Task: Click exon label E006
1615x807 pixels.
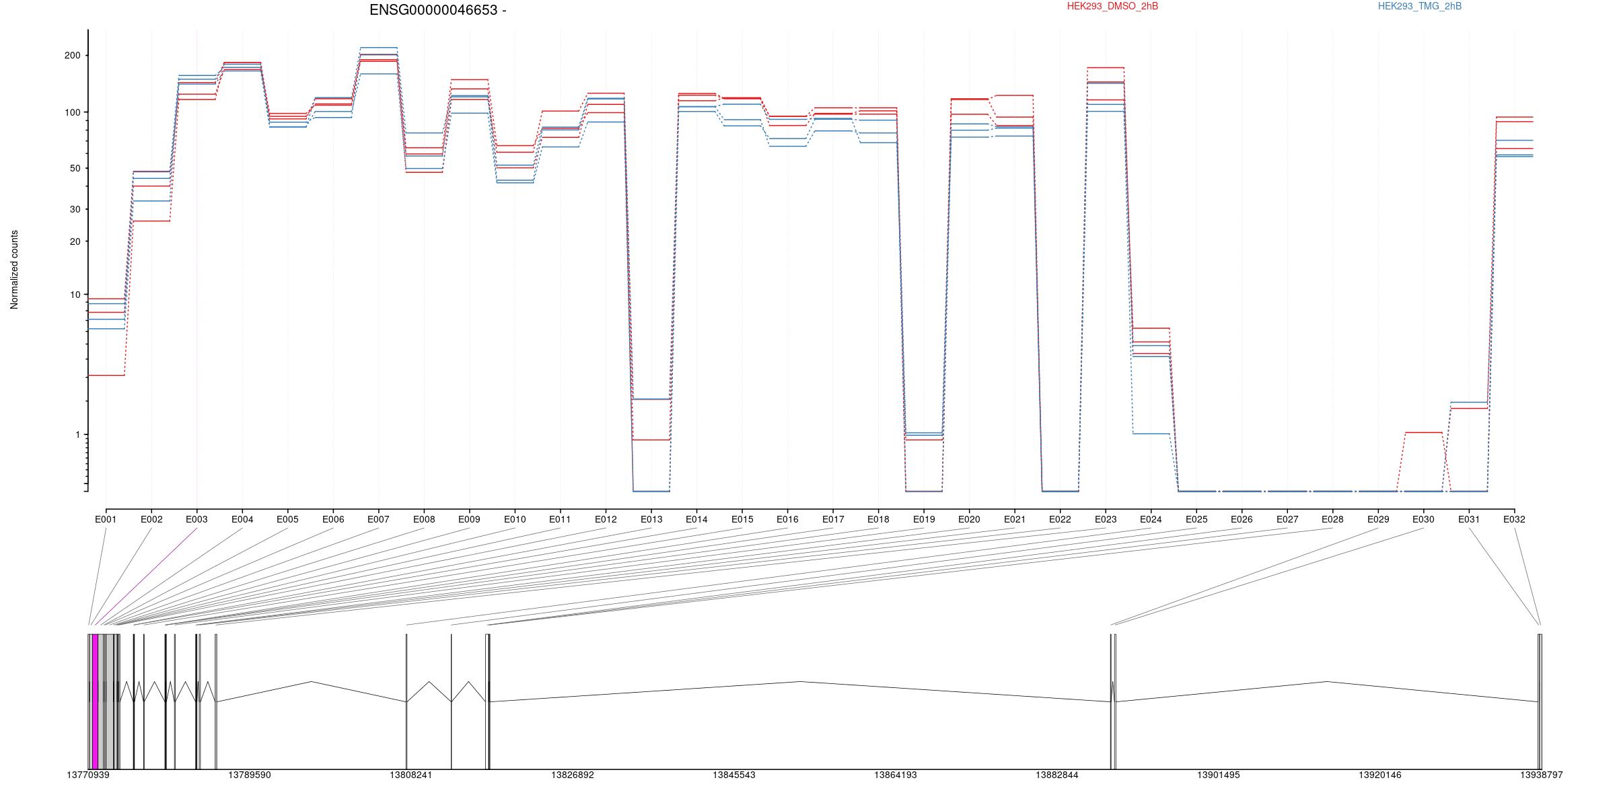Action: click(x=333, y=519)
